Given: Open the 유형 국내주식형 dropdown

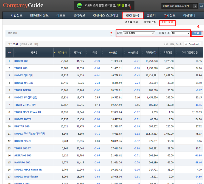Looking at the screenshot, I should (139, 33).
